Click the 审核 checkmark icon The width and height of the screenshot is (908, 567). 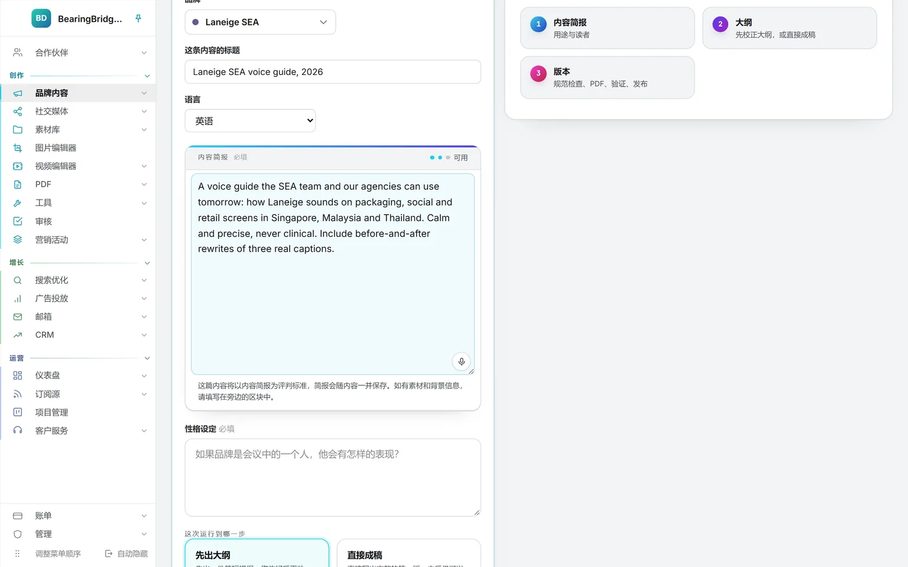click(18, 221)
